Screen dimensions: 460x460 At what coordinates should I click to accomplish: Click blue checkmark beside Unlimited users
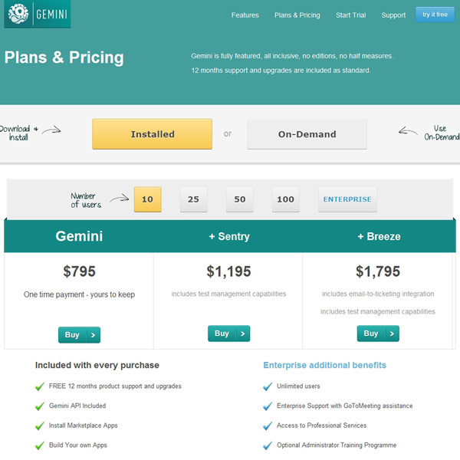click(x=268, y=386)
